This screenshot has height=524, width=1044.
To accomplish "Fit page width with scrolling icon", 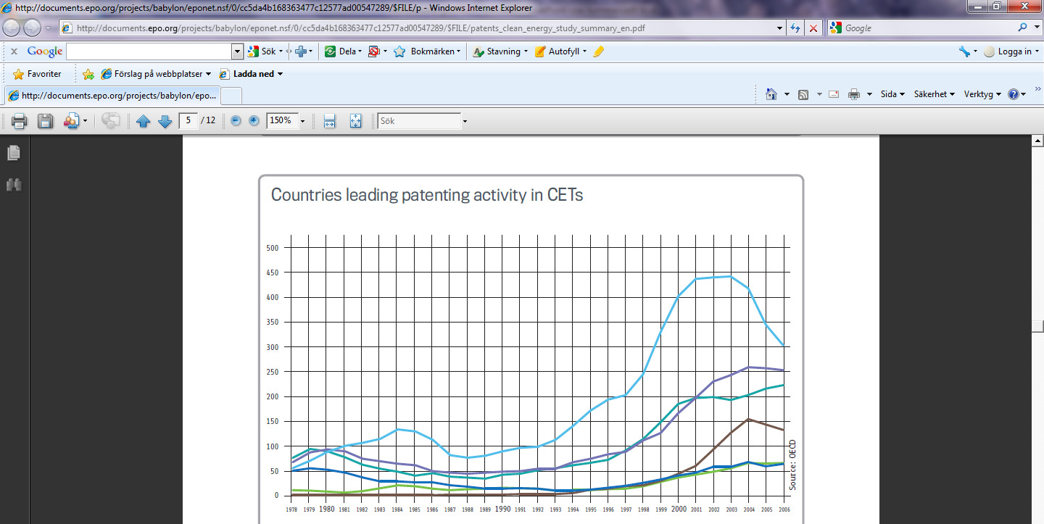I will [329, 121].
